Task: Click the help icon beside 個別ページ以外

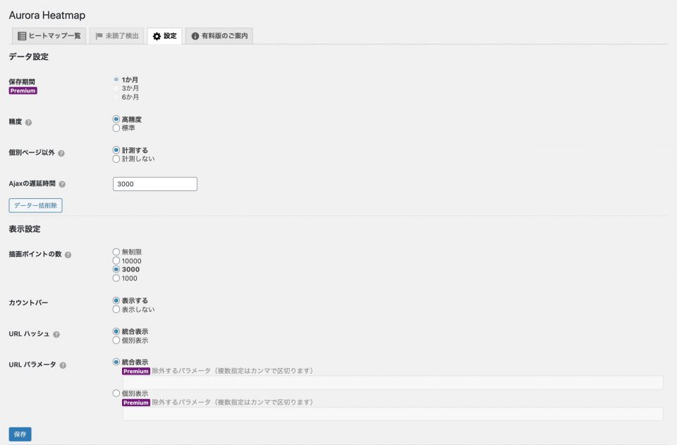Action: tap(61, 152)
